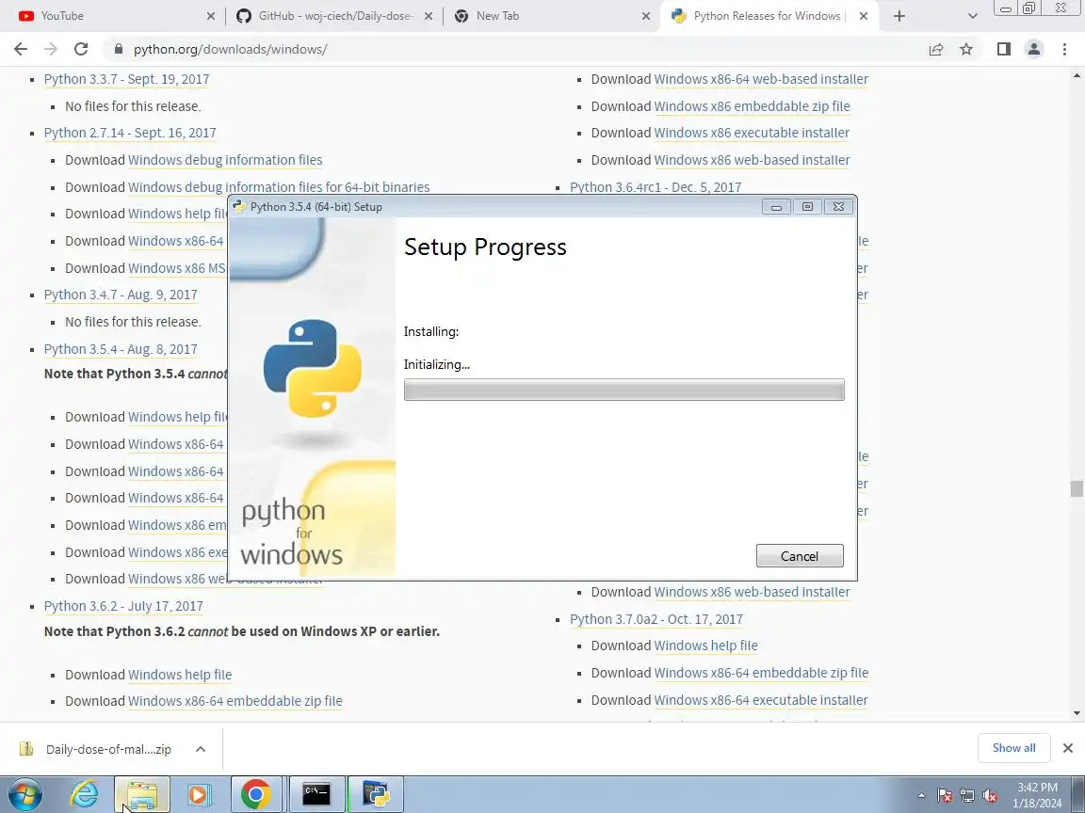
Task: Close the GitHub tab
Action: (429, 16)
